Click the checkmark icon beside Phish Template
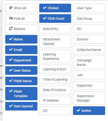This screenshot has height=121, width=108. tap(11, 91)
